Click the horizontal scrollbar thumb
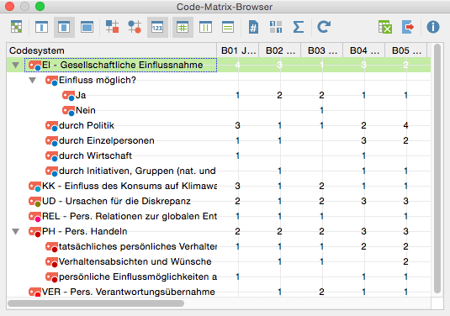Viewport: 450px width, 316px height. tap(96, 303)
